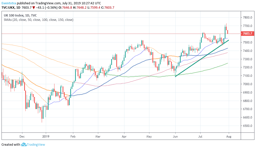The height and width of the screenshot is (149, 256).
Task: Click the 7200.0 price axis label
Action: 248,67
